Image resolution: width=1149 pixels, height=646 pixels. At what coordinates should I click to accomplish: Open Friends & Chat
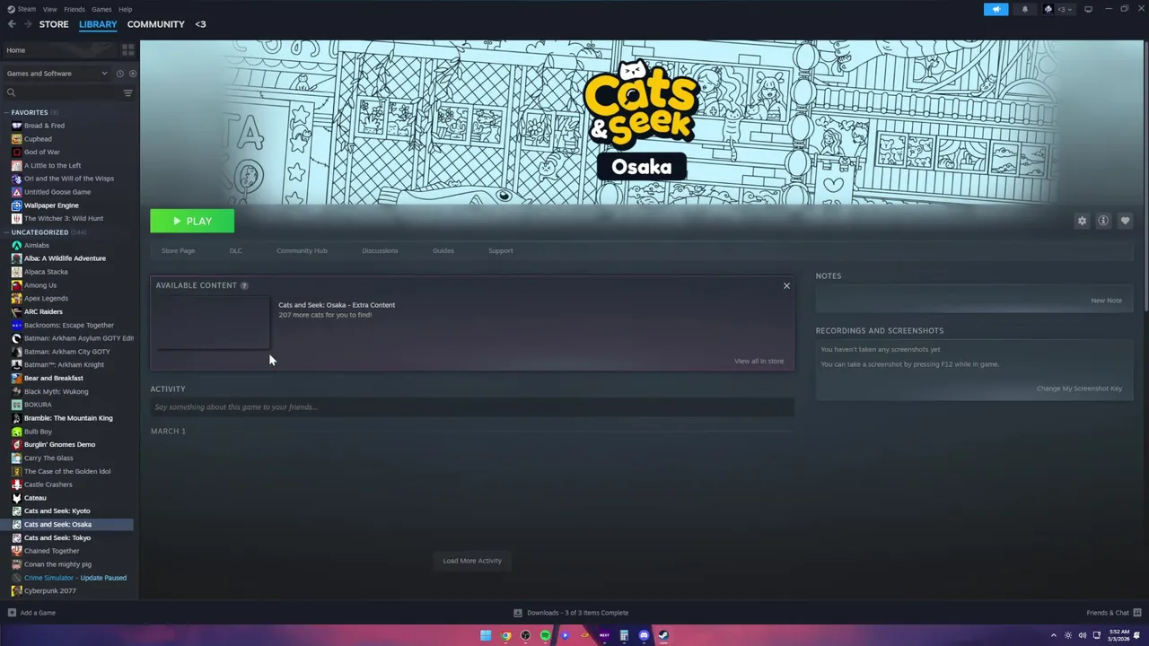(x=1112, y=613)
